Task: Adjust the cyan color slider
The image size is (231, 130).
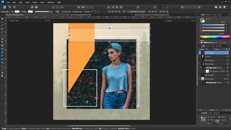Action: point(213,25)
